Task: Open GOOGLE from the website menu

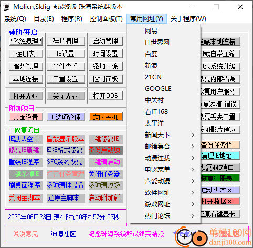Action: coord(164,89)
